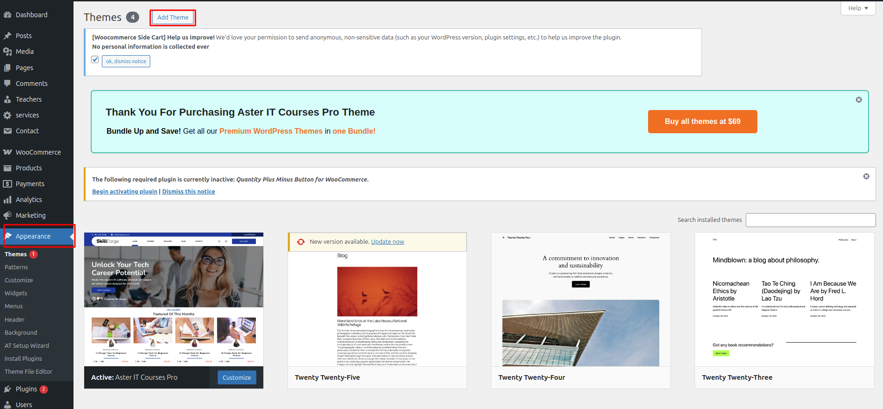Click Begin activating plugin link
883x409 pixels.
tap(125, 192)
